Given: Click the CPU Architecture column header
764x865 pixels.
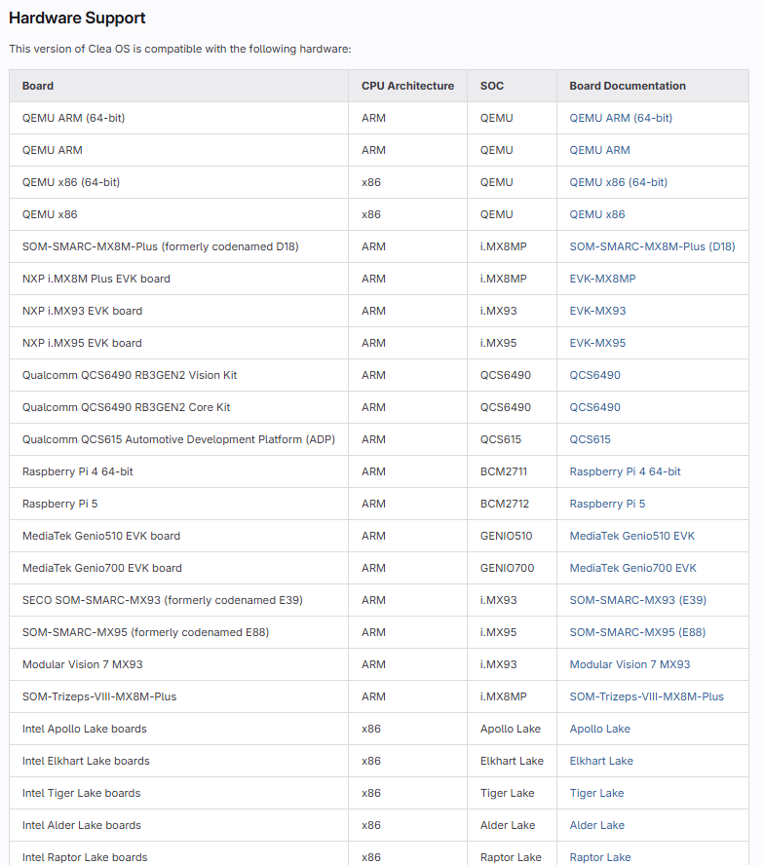Looking at the screenshot, I should (407, 86).
